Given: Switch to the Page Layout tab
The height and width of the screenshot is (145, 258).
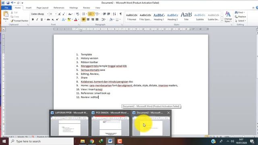Looking at the screenshot, I should 42,8.
